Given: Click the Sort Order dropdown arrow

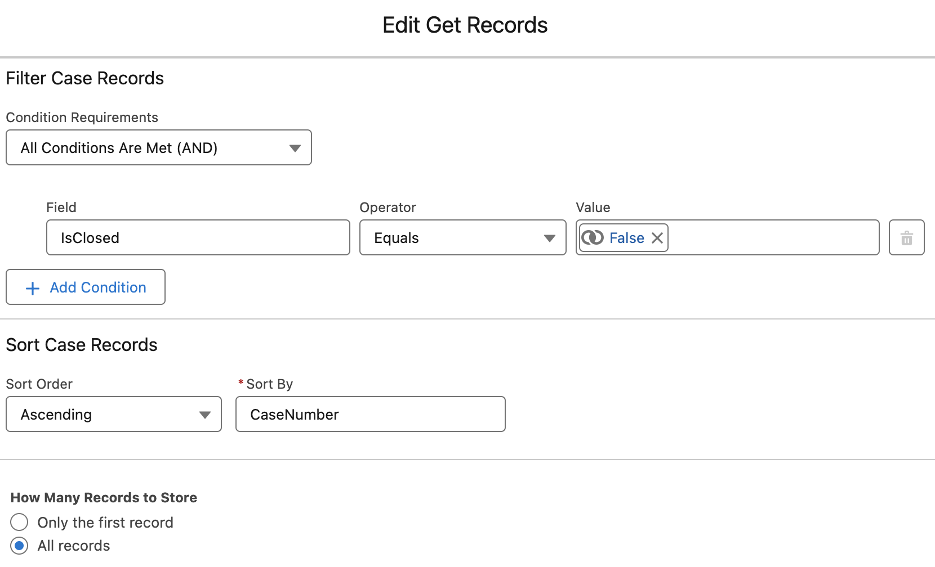Looking at the screenshot, I should point(204,415).
